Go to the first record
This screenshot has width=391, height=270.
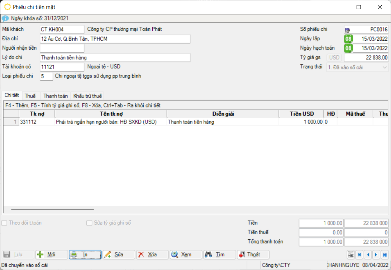point(359,255)
